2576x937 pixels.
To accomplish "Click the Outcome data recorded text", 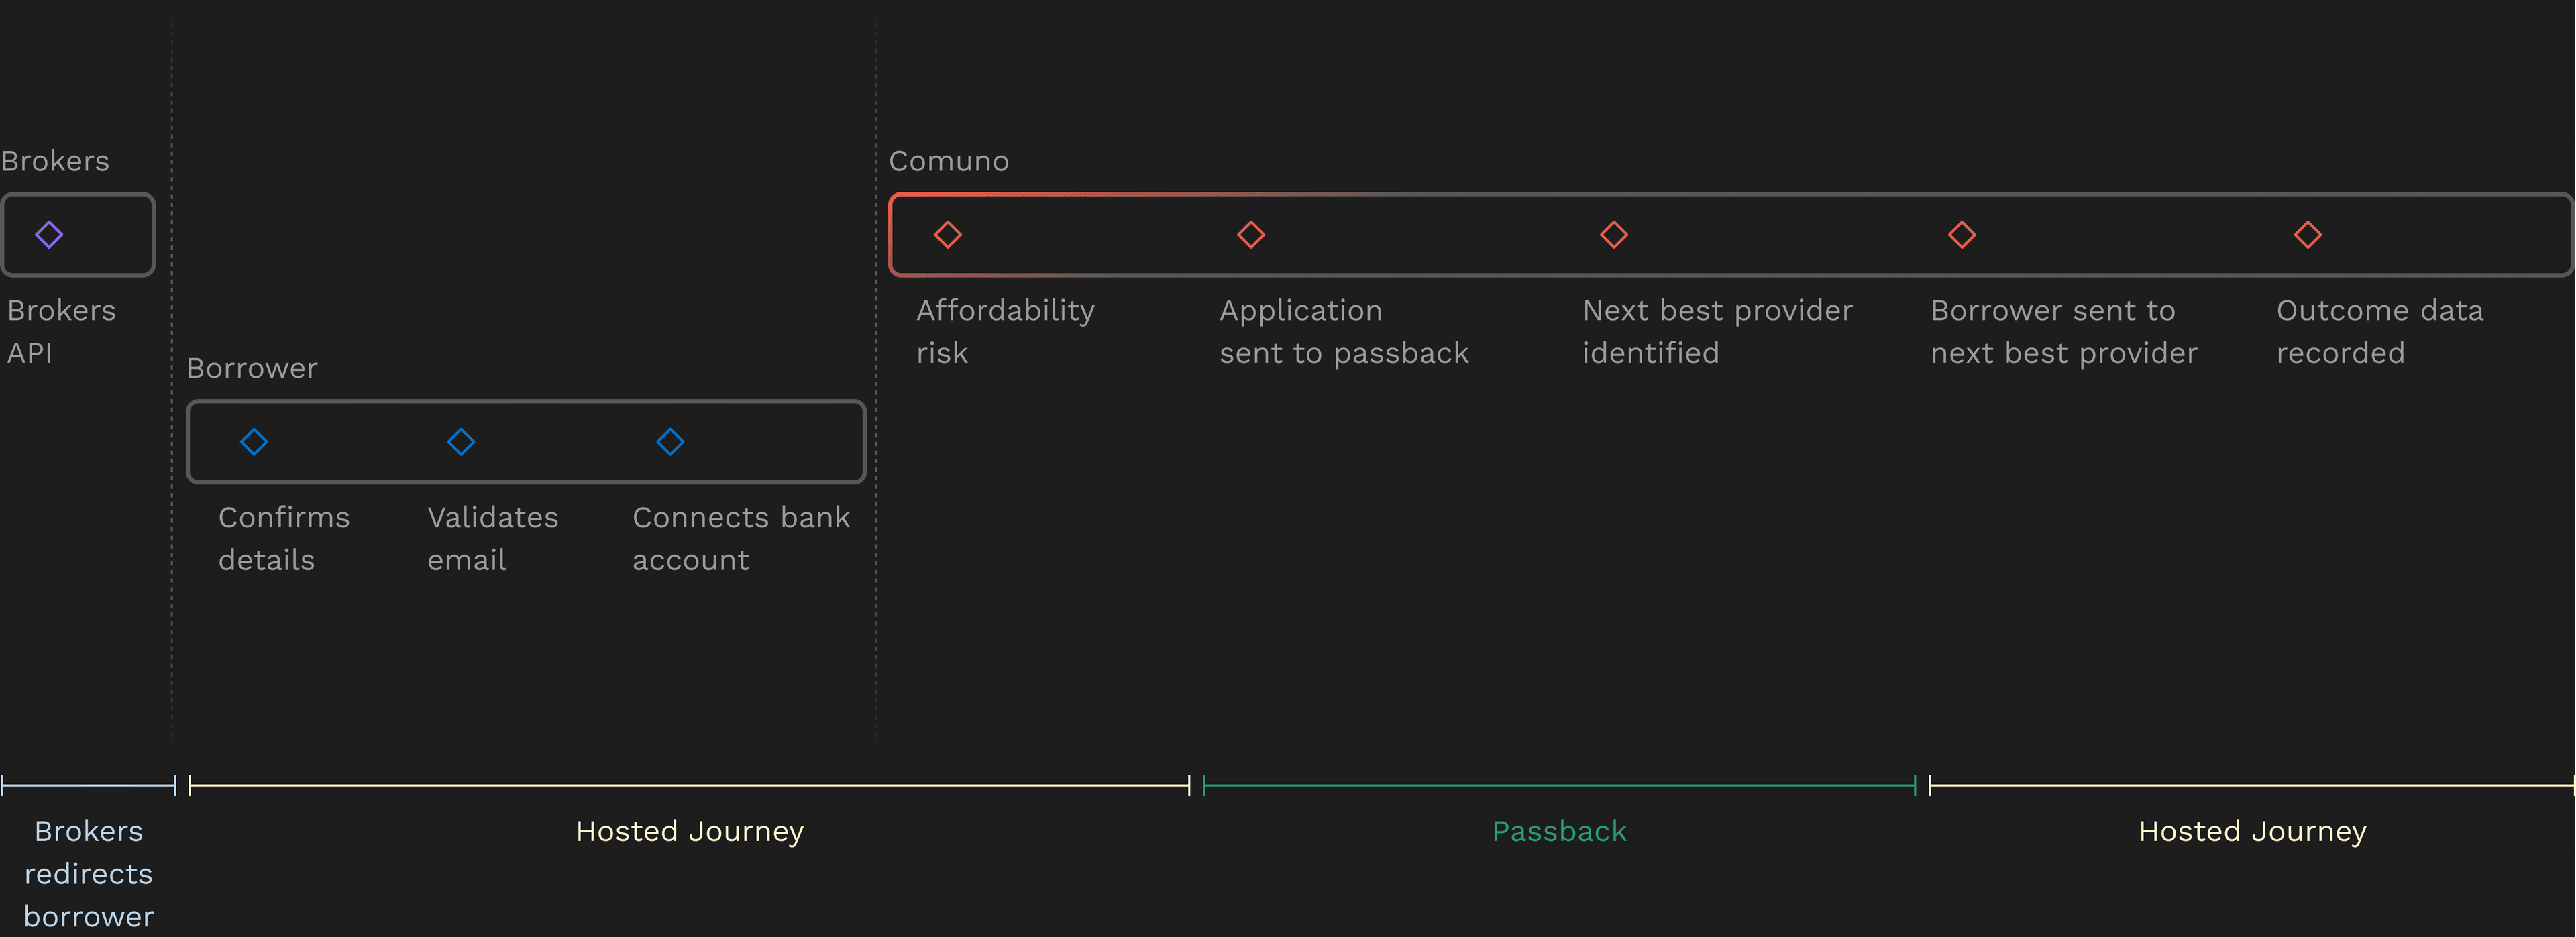I will coord(2379,331).
